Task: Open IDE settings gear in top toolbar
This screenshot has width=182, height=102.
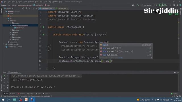Action: point(177,5)
